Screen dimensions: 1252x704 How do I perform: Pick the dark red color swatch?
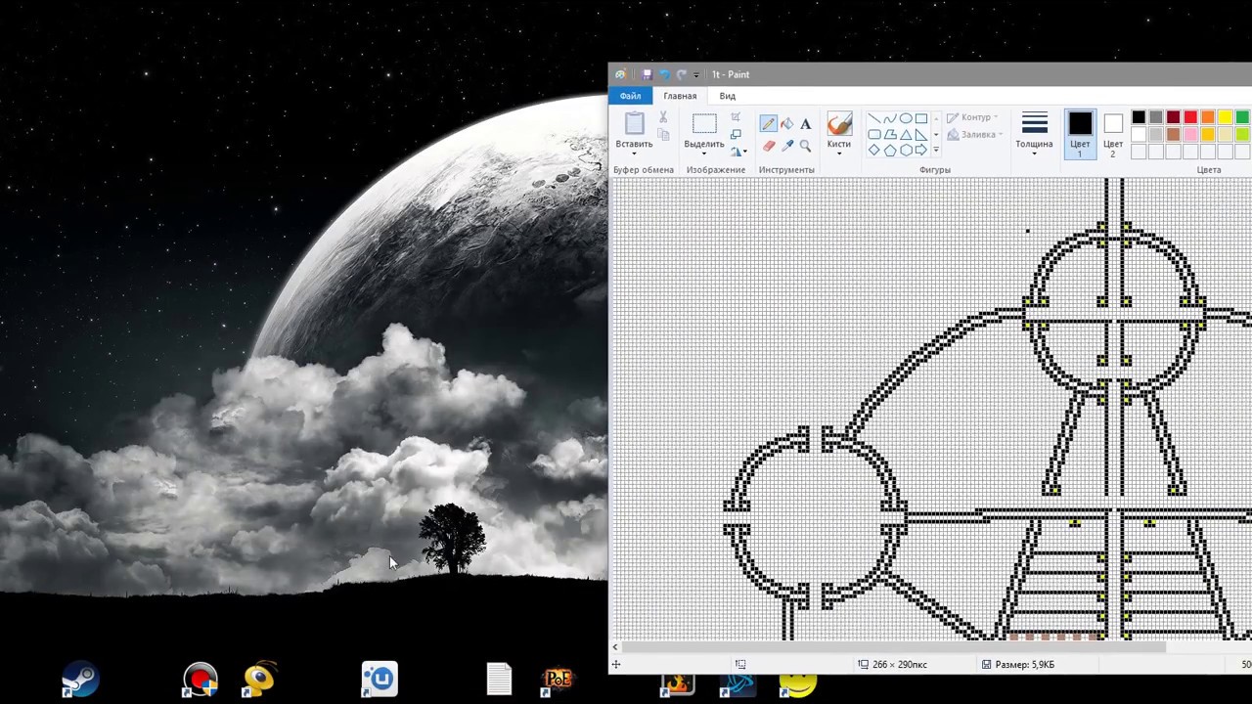[1173, 117]
